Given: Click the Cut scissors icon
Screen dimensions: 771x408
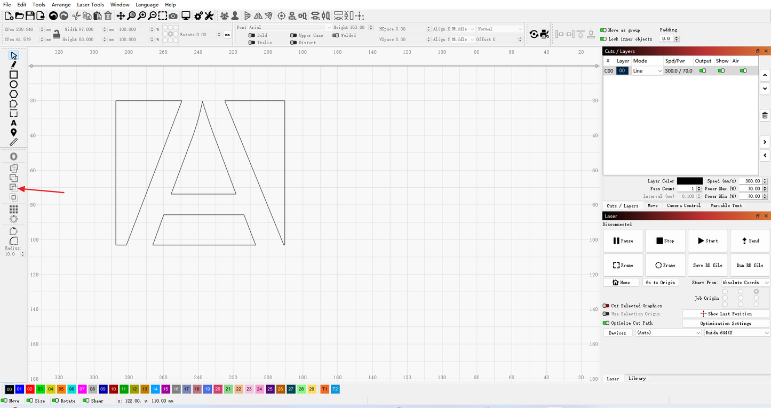Looking at the screenshot, I should pyautogui.click(x=76, y=16).
